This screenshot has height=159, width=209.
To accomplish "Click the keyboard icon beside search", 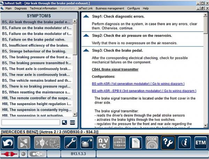I will (x=72, y=122).
